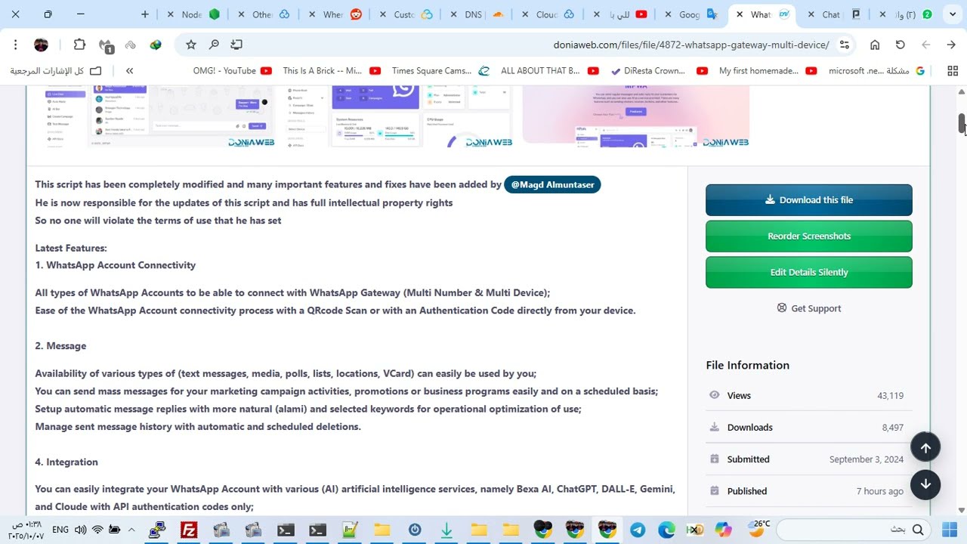Screen dimensions: 967x544
Task: Open the Times Square Cams bookmark
Action: point(440,71)
